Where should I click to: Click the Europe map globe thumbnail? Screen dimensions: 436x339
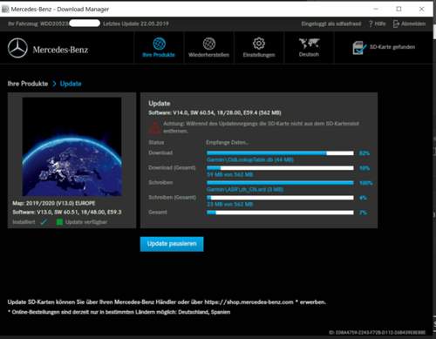tap(72, 146)
